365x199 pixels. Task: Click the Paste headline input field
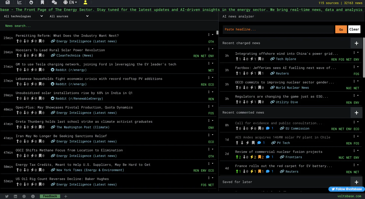point(278,29)
